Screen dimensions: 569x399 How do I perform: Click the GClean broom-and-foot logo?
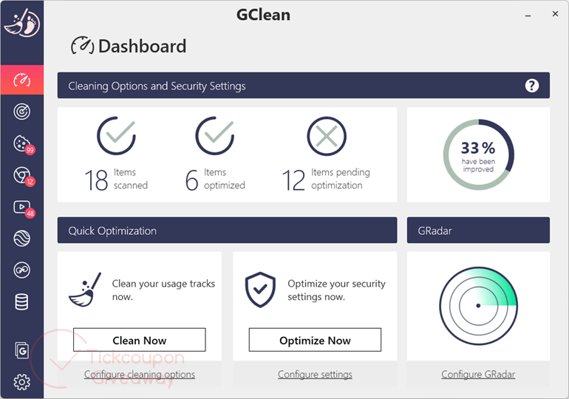(x=21, y=22)
